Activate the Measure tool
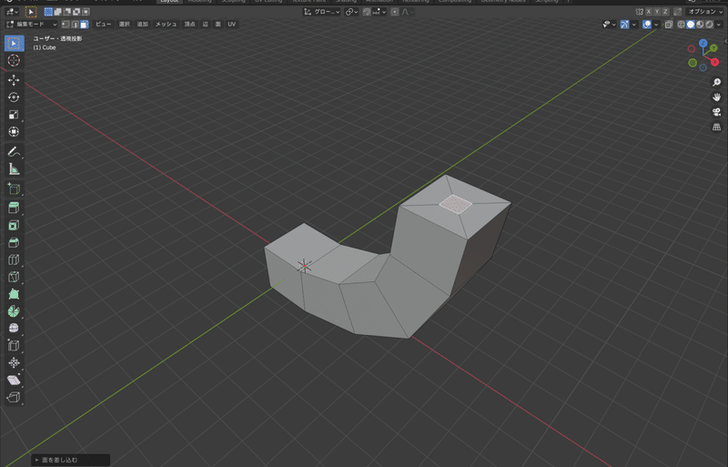Screen dimensions: 728x467 coord(14,169)
